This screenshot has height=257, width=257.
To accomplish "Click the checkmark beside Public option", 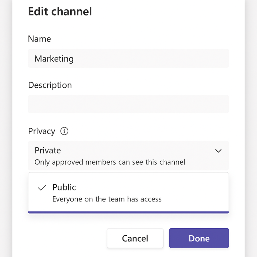I will [42, 188].
